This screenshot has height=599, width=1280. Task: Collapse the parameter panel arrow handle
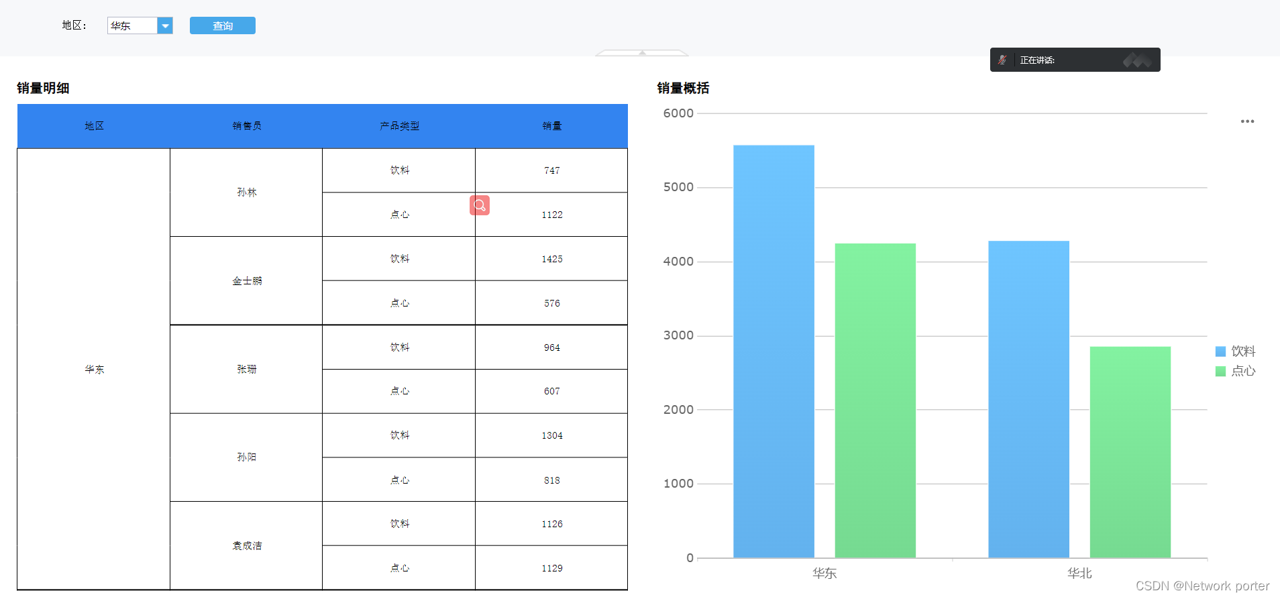(642, 52)
